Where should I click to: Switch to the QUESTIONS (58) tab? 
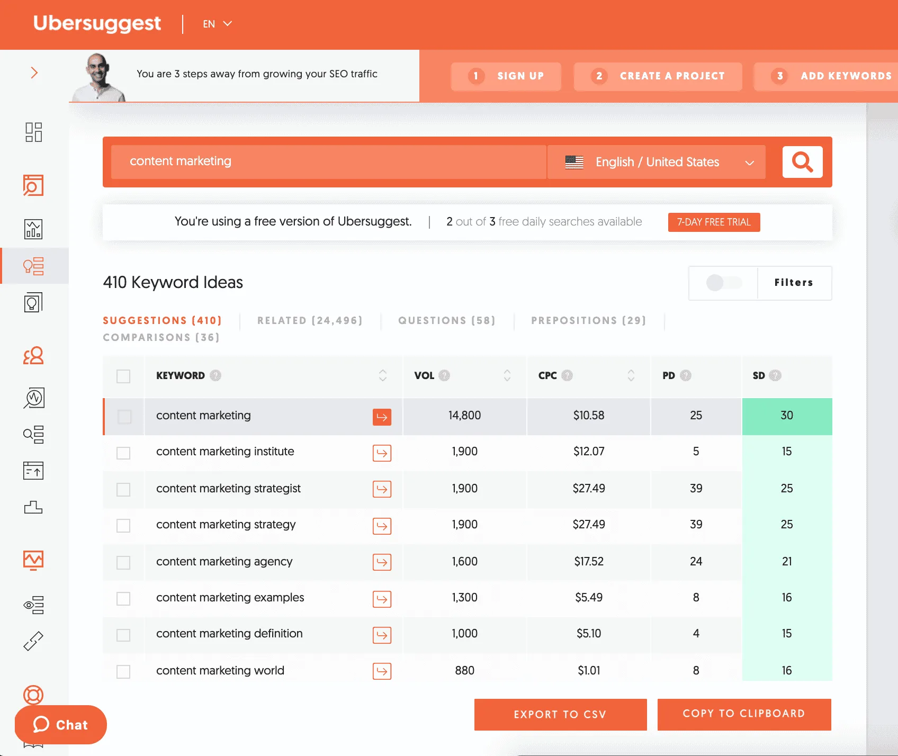coord(447,320)
